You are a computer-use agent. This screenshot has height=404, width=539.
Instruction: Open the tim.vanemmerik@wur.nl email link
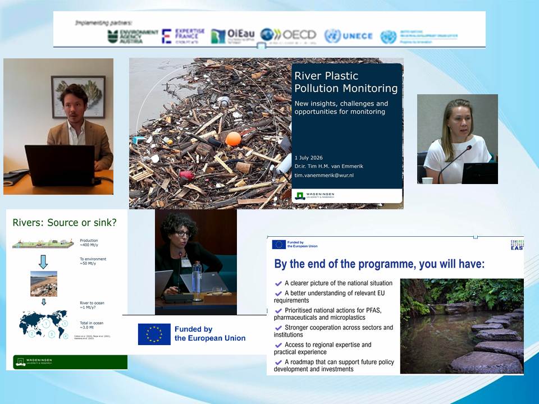[324, 175]
